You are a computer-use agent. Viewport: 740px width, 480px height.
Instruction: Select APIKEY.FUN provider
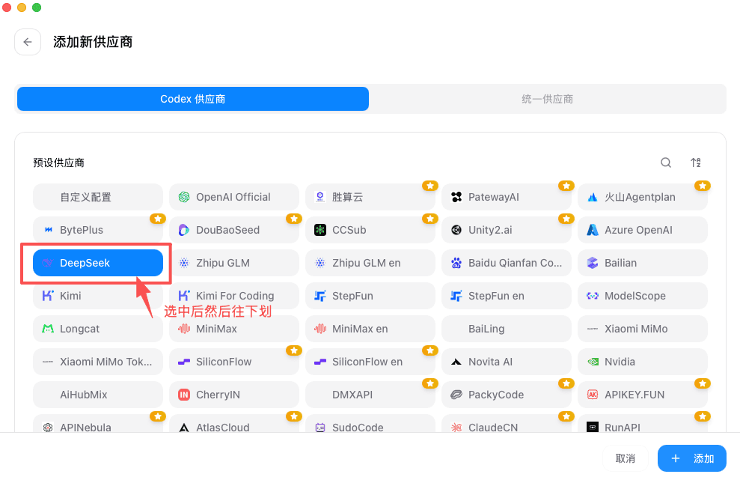click(x=642, y=395)
